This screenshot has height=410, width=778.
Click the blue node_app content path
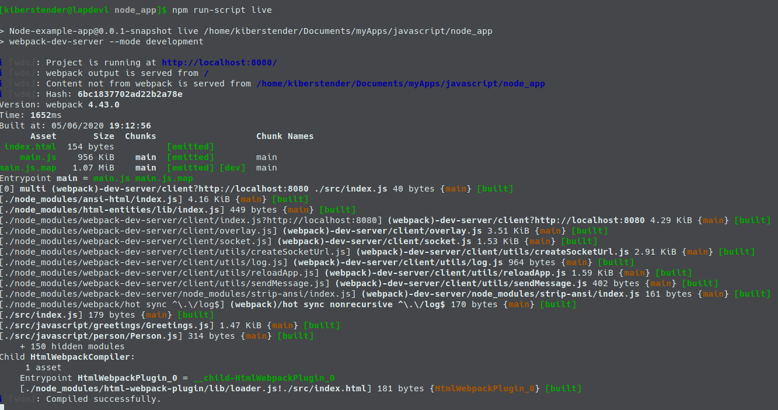(400, 84)
